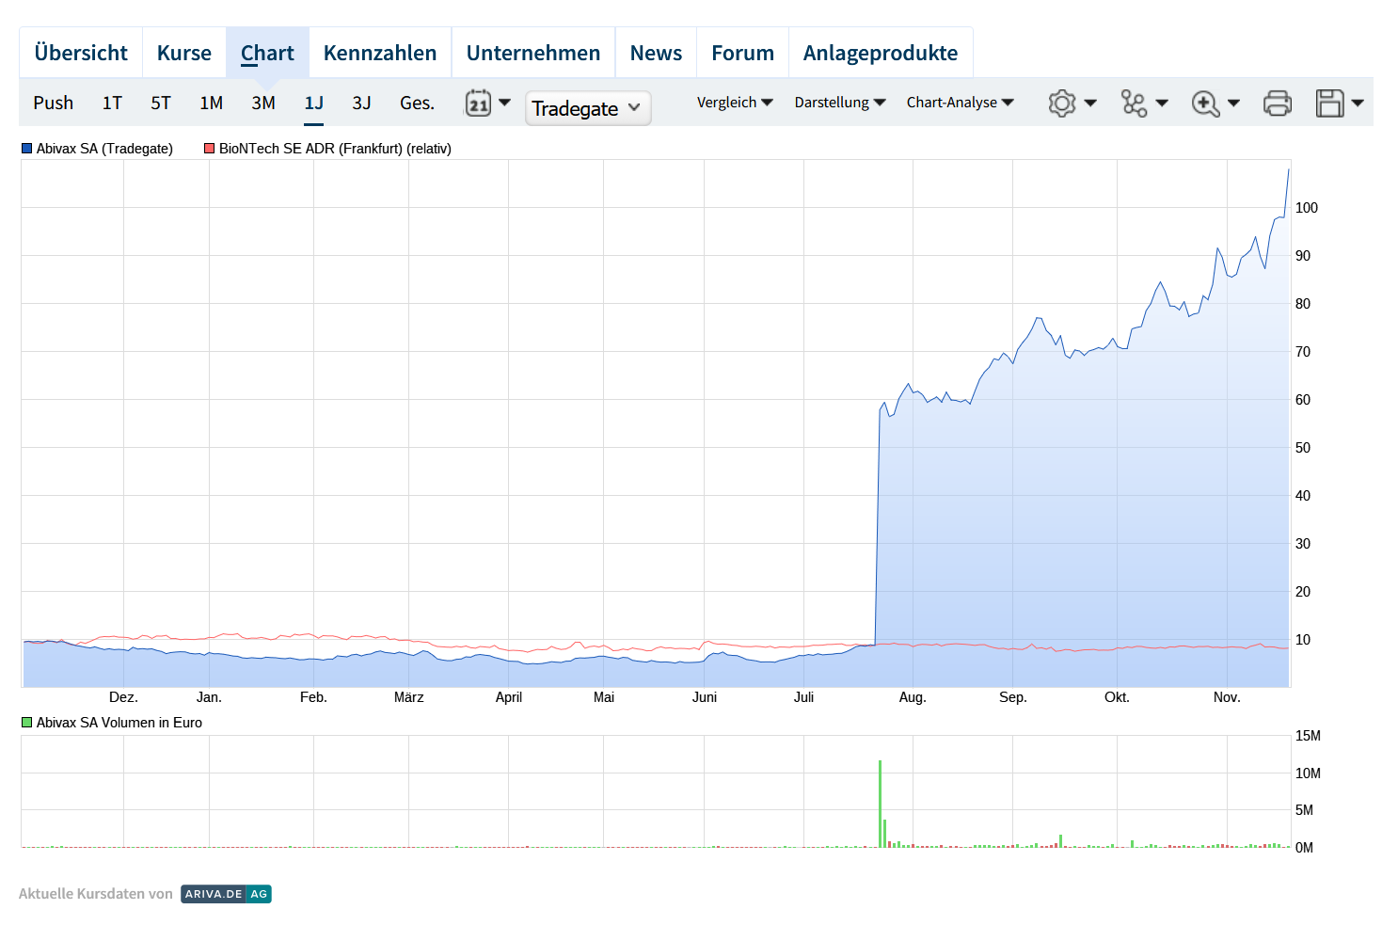Screen dimensions: 1382x925
Task: Expand the Darstellung dropdown menu
Action: (x=839, y=103)
